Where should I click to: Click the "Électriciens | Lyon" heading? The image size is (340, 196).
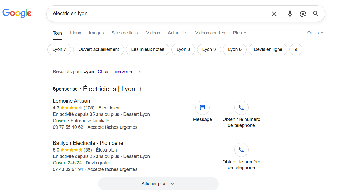(109, 89)
